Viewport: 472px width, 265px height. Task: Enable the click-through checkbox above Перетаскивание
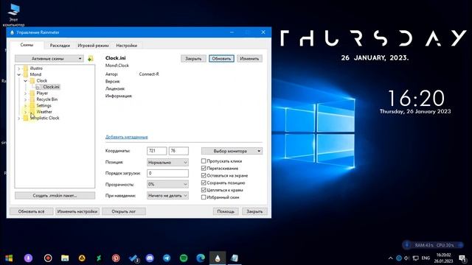point(204,161)
